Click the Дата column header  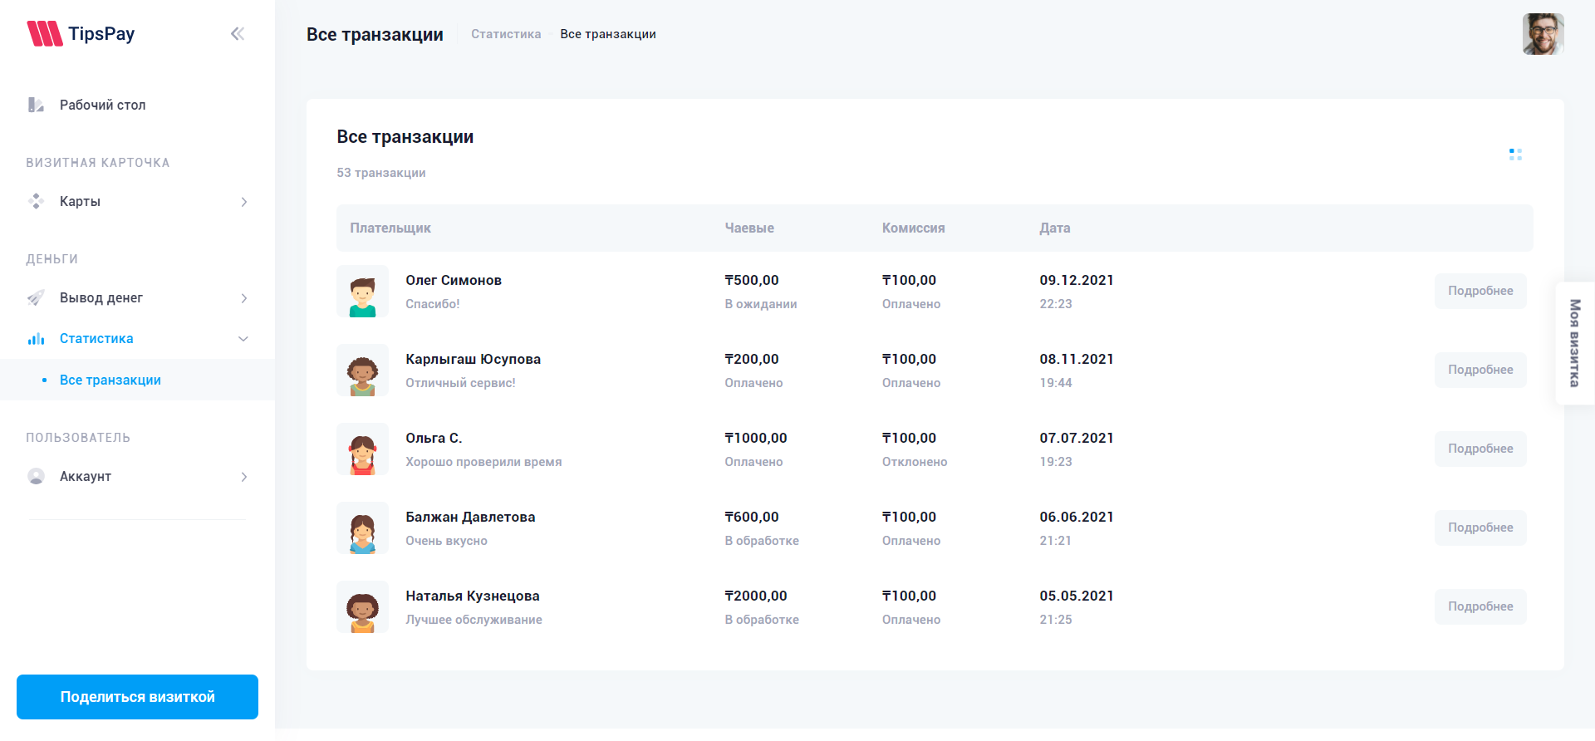pos(1055,228)
